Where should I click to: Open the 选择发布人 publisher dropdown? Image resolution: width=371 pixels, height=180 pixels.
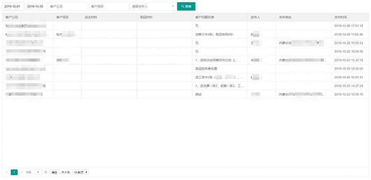coord(153,7)
